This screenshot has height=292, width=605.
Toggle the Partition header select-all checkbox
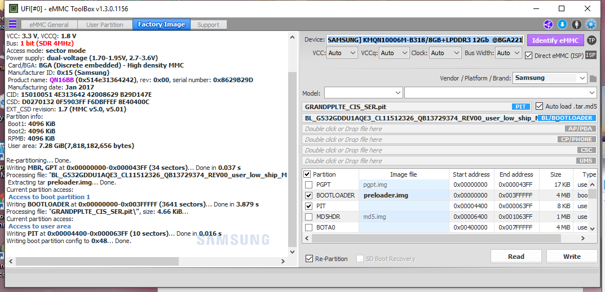307,174
